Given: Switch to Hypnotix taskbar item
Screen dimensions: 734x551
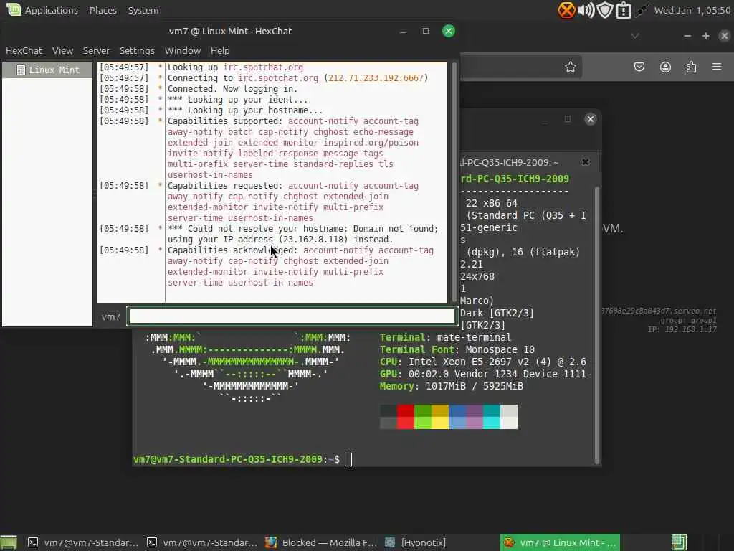Looking at the screenshot, I should coord(415,542).
